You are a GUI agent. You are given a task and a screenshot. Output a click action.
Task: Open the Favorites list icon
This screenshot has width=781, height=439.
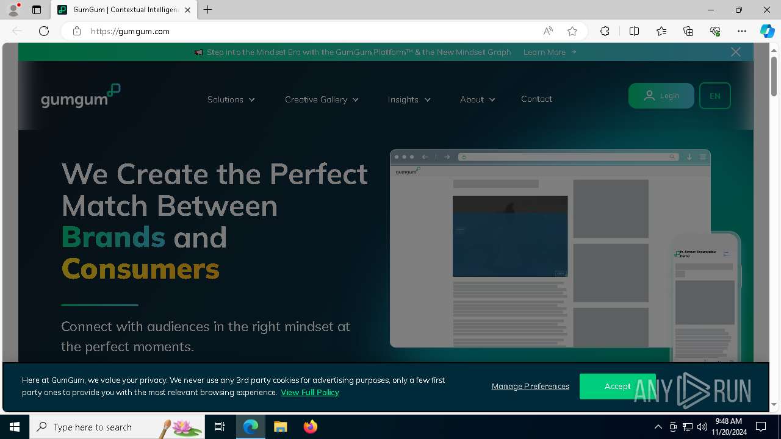click(661, 31)
